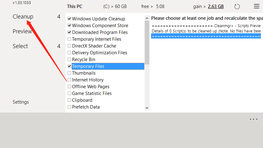Image resolution: width=263 pixels, height=148 pixels.
Task: Click the This PC label
Action: coord(75,6)
